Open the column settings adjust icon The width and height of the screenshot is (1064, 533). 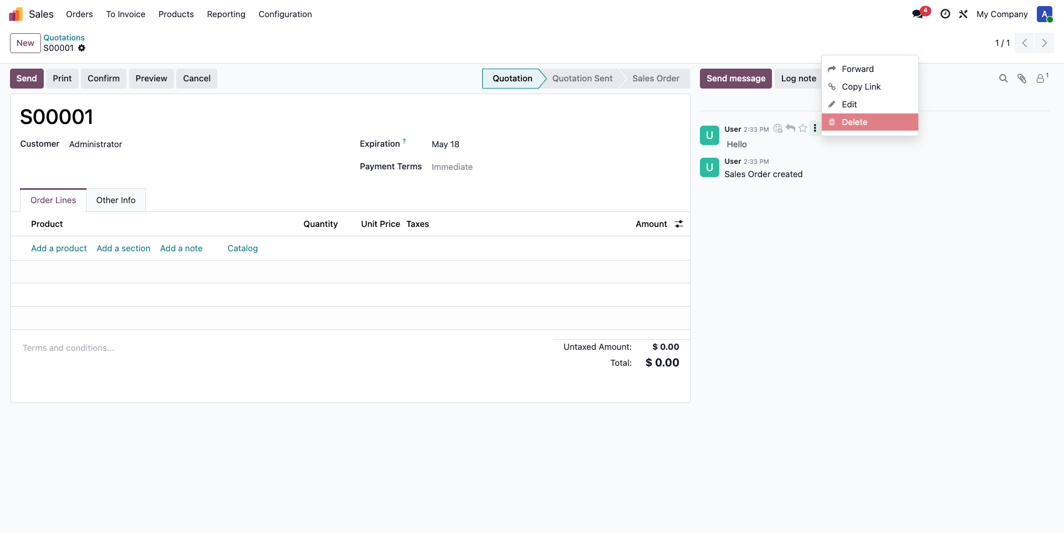coord(679,224)
